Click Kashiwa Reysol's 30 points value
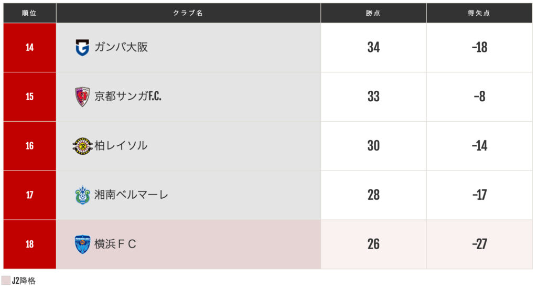 [373, 146]
